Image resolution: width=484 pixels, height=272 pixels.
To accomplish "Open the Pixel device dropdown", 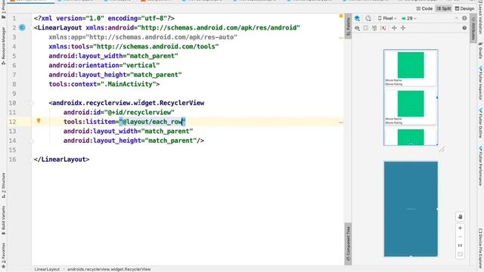I will 387,18.
